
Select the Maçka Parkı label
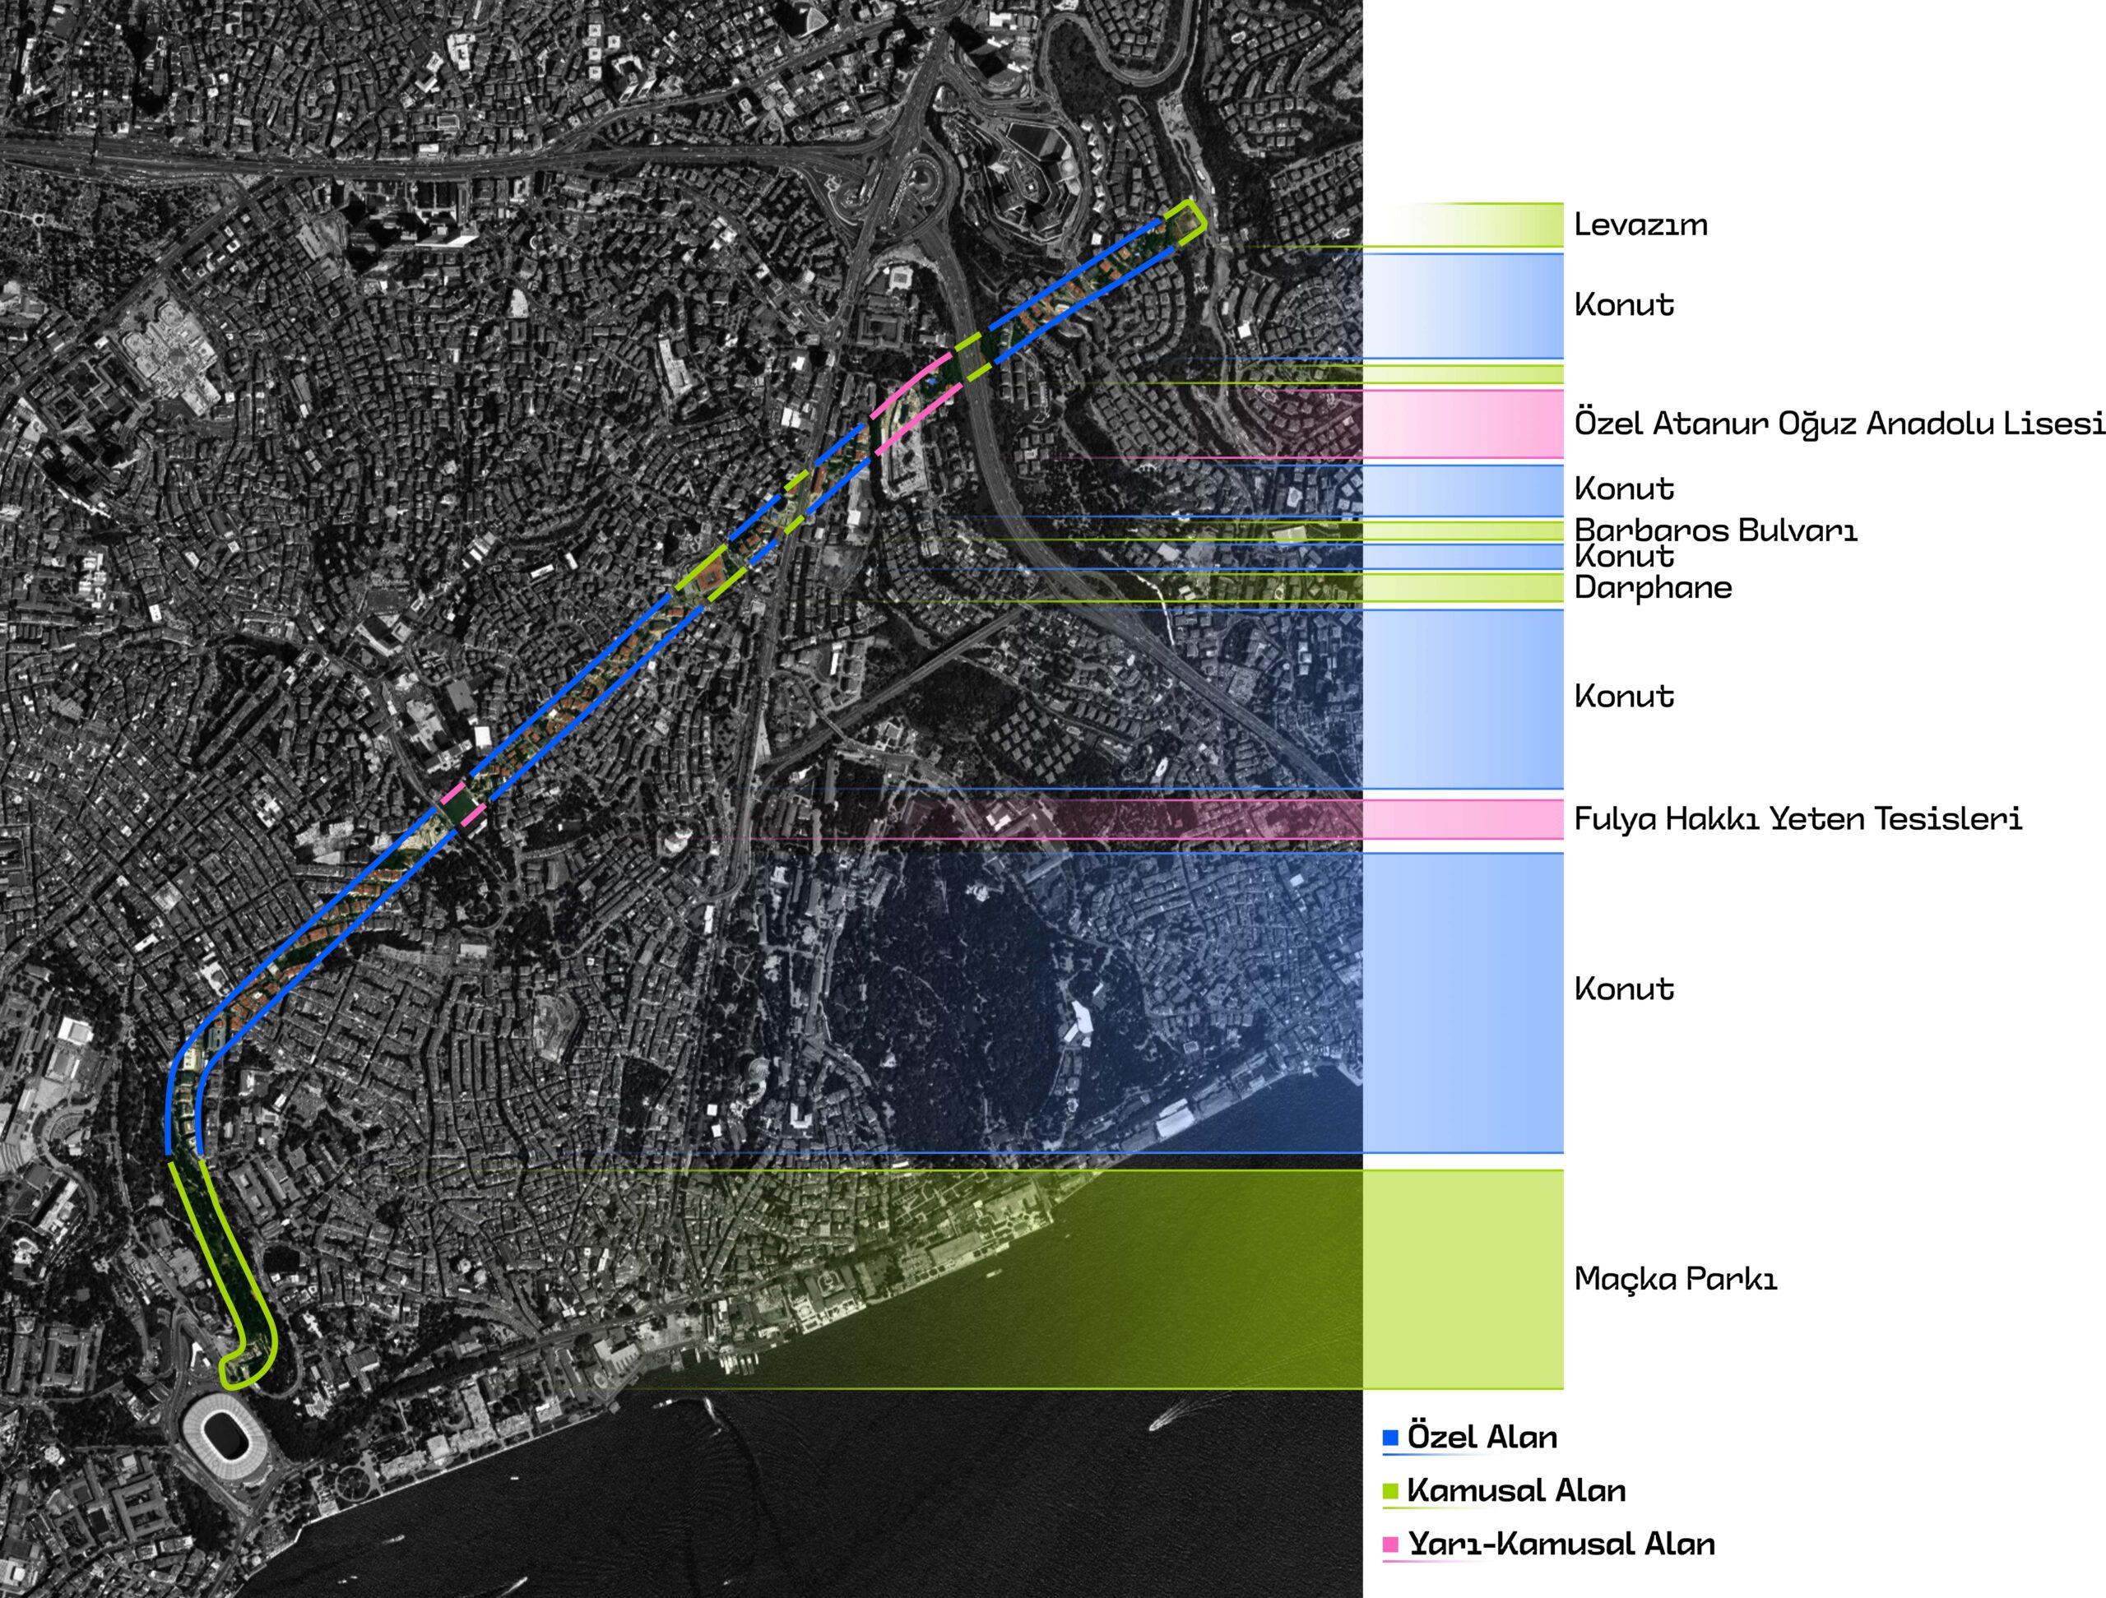tap(1676, 1278)
